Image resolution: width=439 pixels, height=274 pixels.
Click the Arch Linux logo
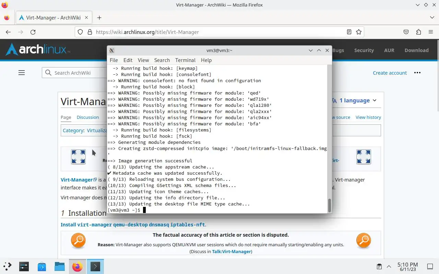38,50
